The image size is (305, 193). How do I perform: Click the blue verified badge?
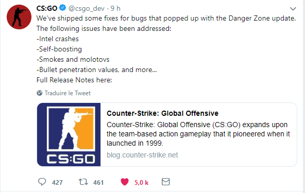(x=63, y=8)
